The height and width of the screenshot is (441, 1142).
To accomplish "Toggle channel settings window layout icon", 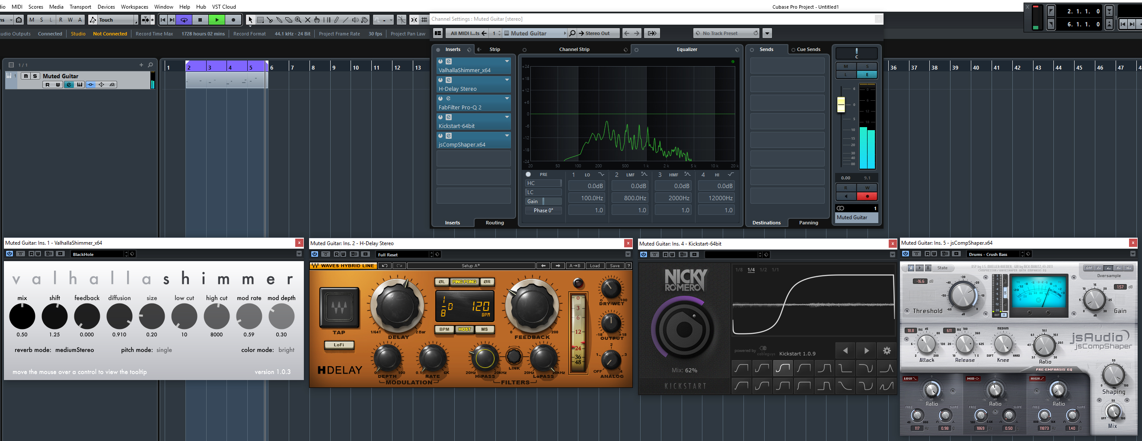I will [x=437, y=33].
